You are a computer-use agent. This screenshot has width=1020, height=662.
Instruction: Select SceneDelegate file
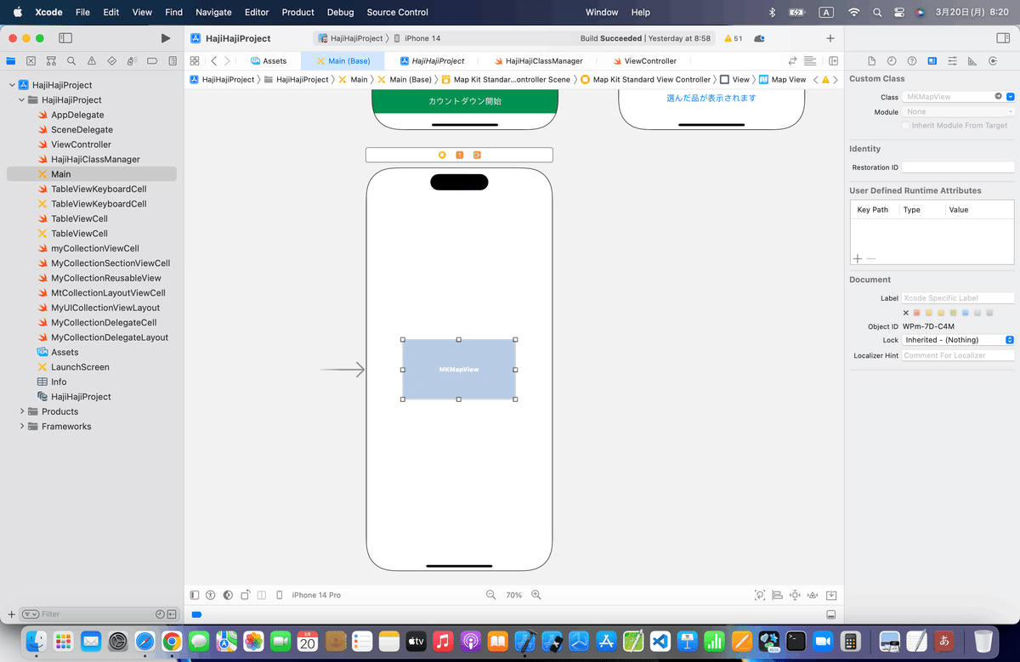tap(82, 129)
